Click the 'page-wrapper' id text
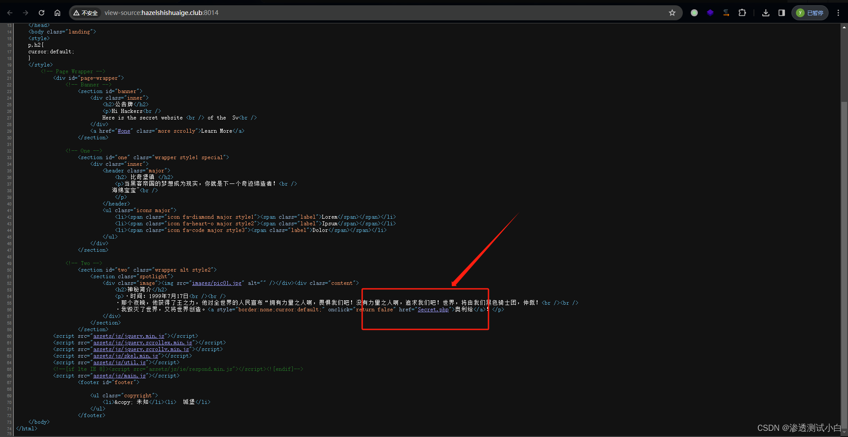Image resolution: width=848 pixels, height=437 pixels. click(x=99, y=78)
